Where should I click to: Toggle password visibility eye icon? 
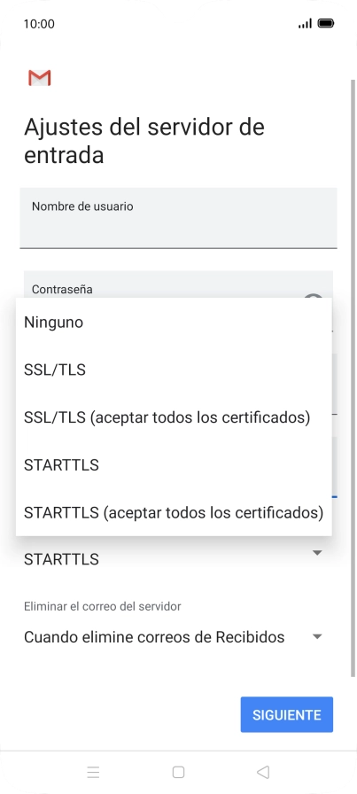[314, 296]
